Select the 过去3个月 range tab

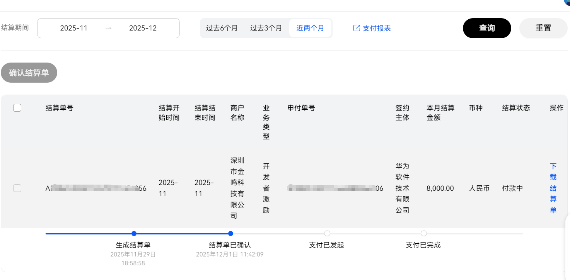pos(266,28)
